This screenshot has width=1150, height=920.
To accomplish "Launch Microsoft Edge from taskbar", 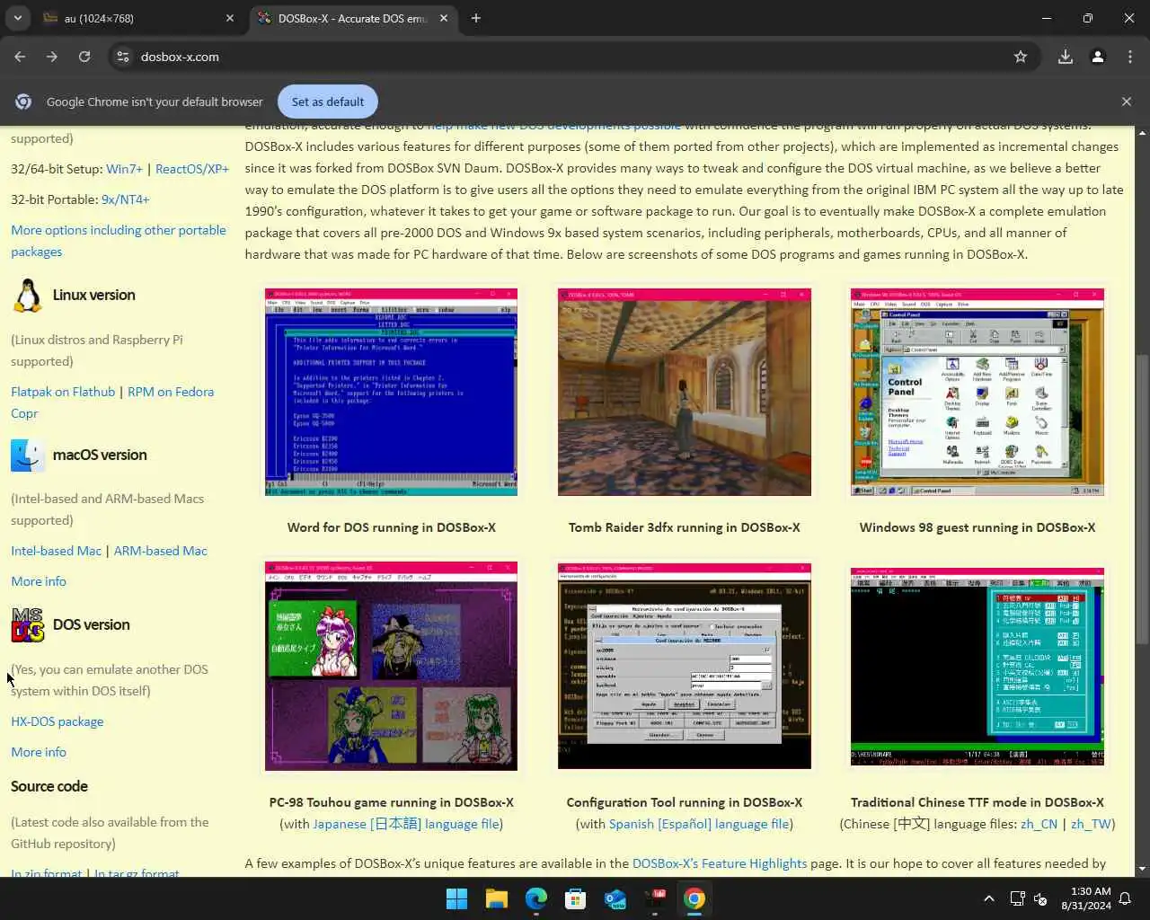I will coord(536,898).
